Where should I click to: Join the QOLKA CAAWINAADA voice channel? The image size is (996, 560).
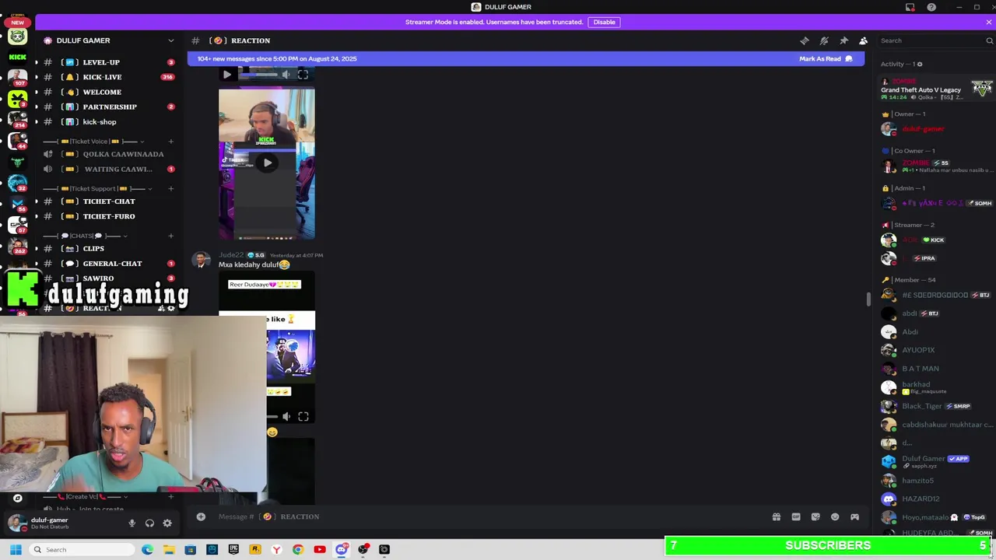tap(109, 154)
